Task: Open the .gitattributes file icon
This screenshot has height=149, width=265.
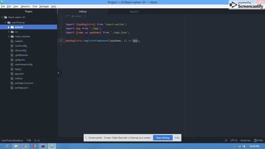Action: 12,55
